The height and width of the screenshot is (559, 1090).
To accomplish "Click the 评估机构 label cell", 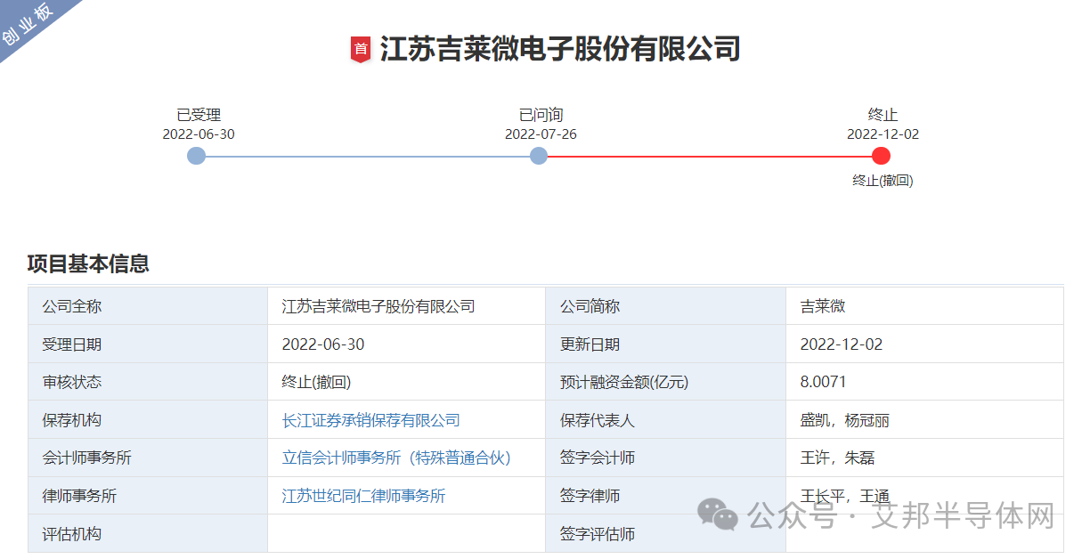I will coord(148,533).
